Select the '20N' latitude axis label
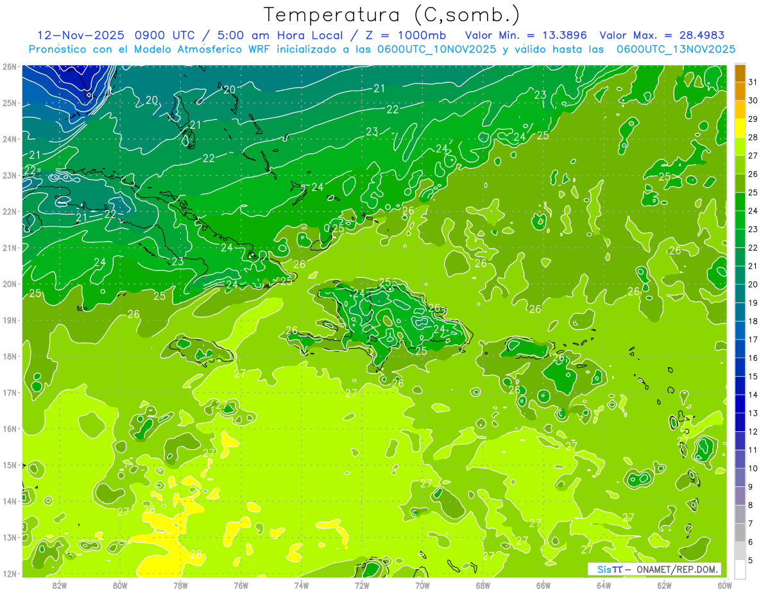 (x=10, y=284)
